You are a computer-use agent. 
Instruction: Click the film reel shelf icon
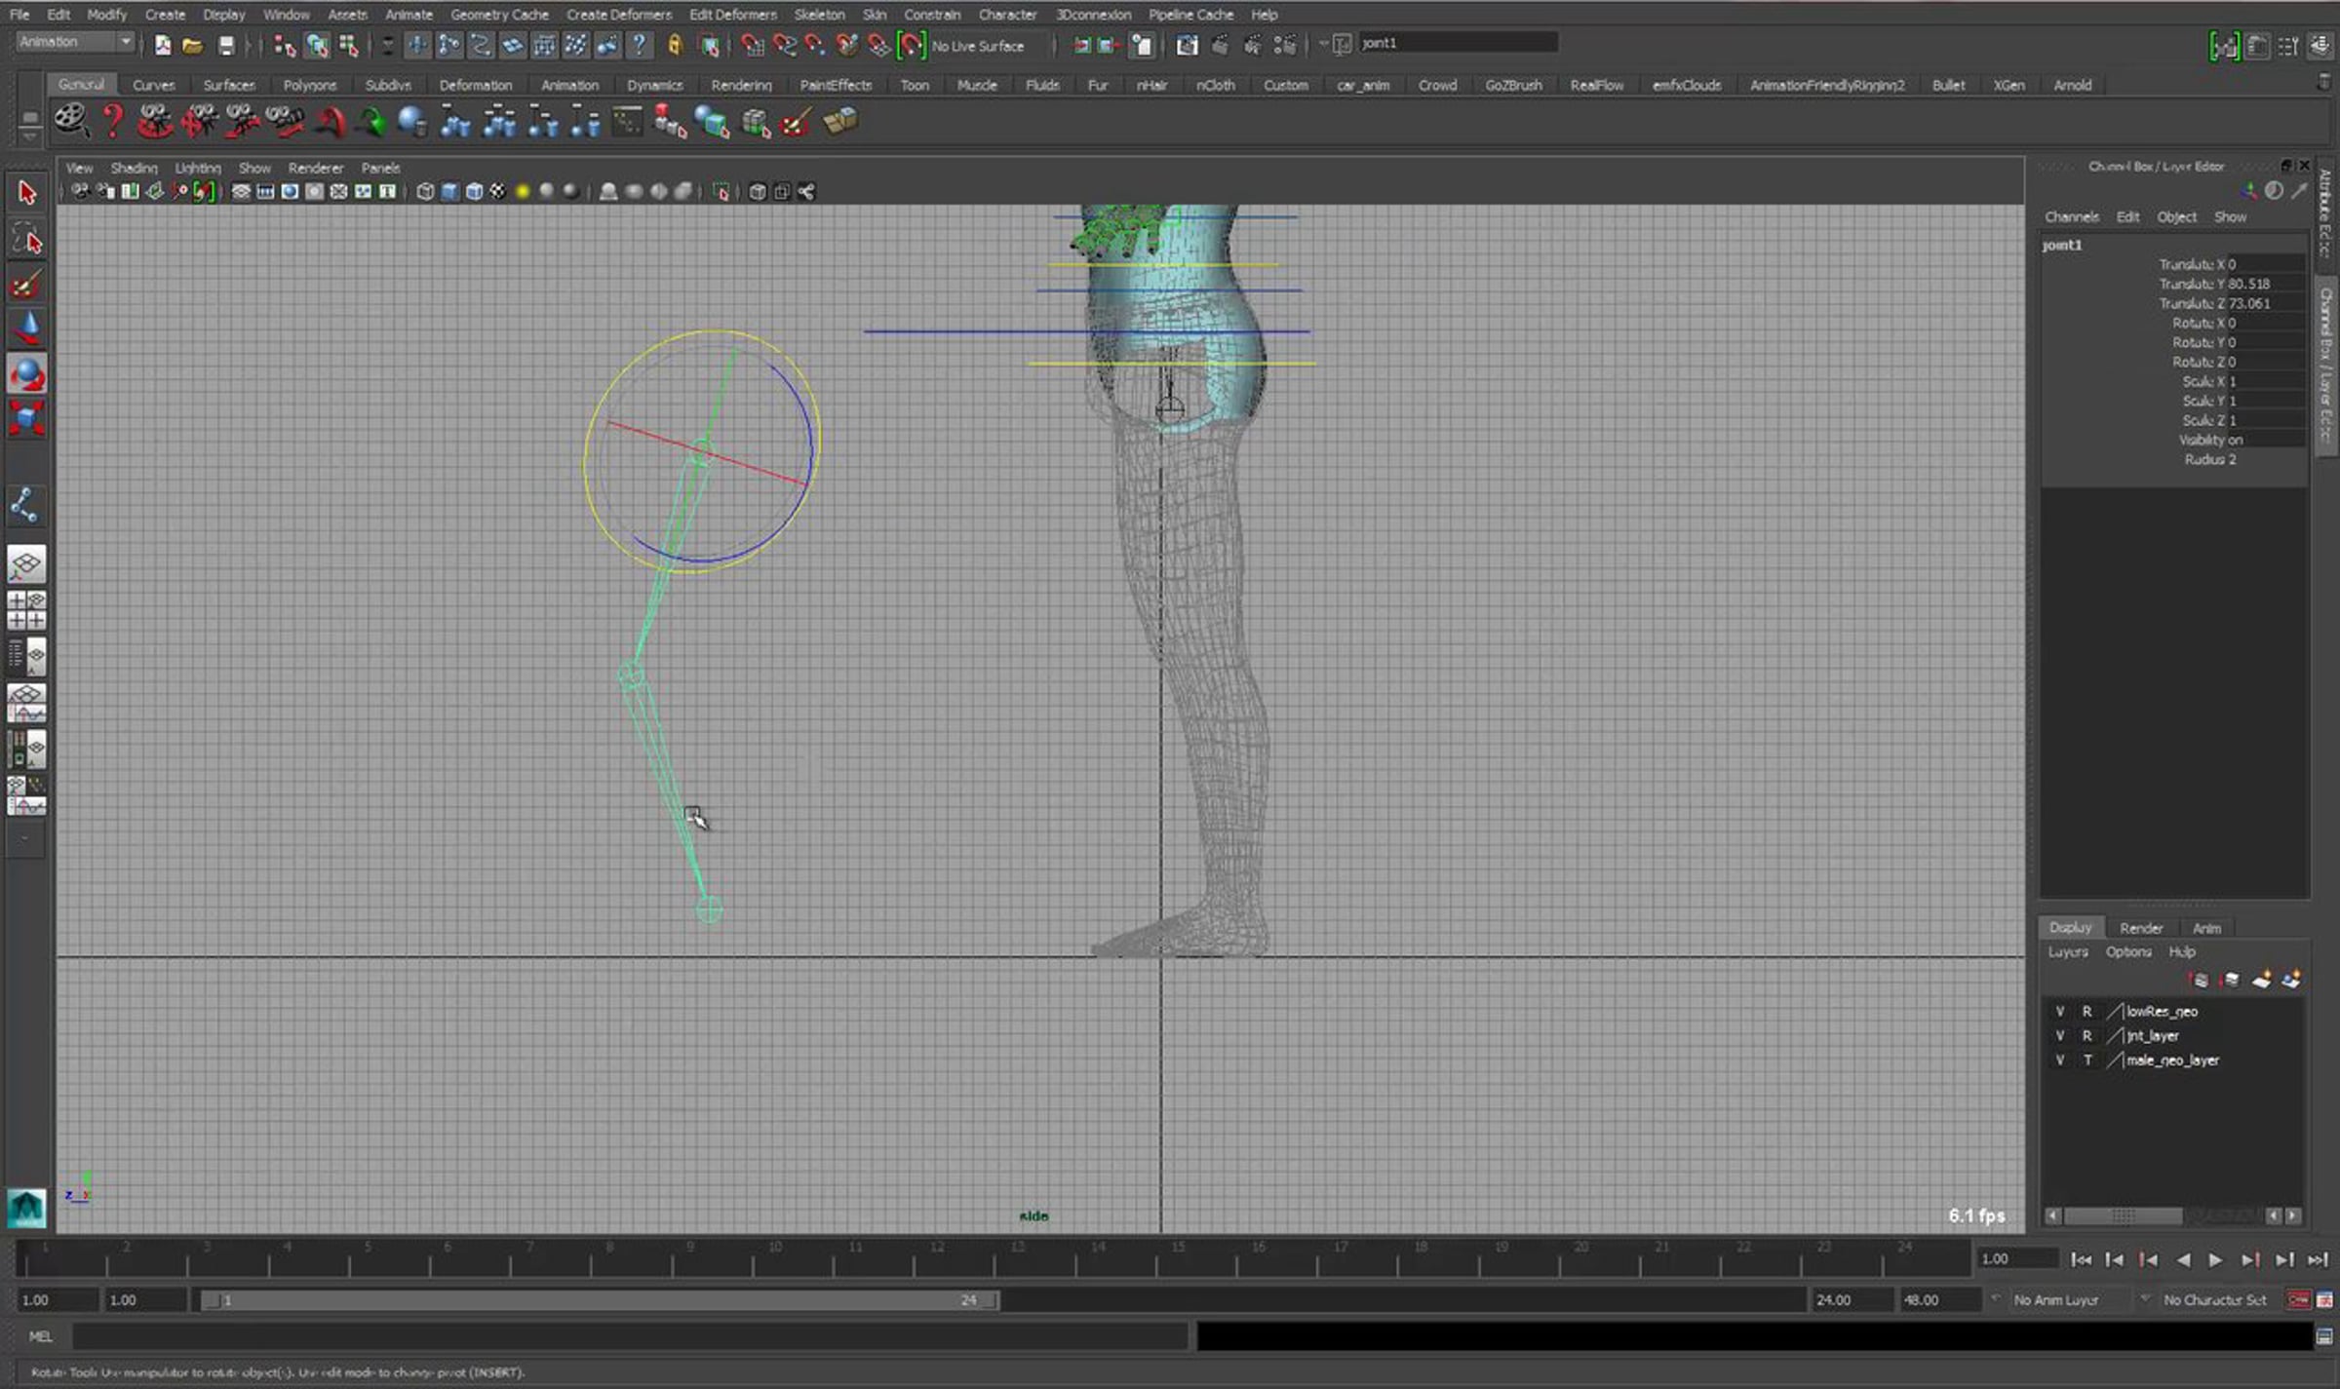click(72, 121)
